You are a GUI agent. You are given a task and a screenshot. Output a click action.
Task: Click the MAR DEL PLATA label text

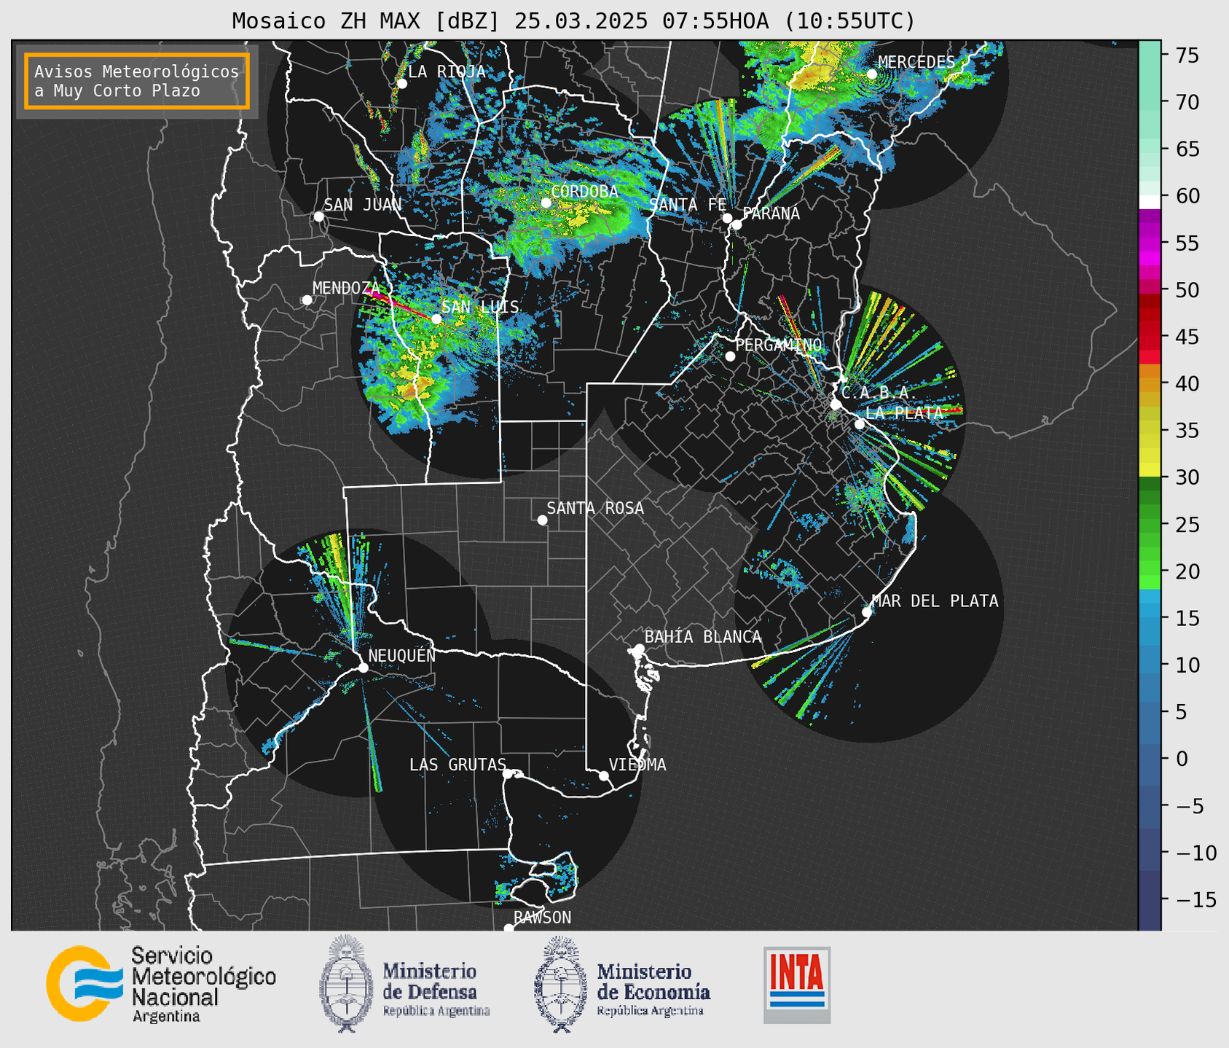pyautogui.click(x=935, y=601)
